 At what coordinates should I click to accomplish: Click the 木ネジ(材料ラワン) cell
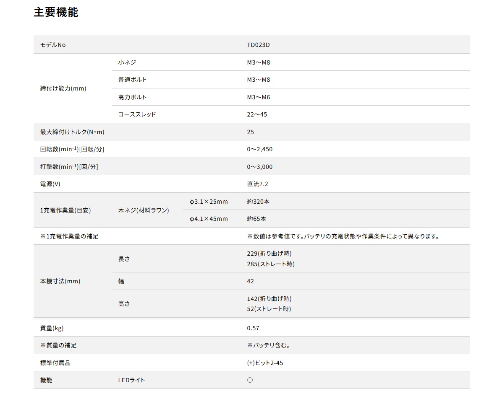[144, 210]
